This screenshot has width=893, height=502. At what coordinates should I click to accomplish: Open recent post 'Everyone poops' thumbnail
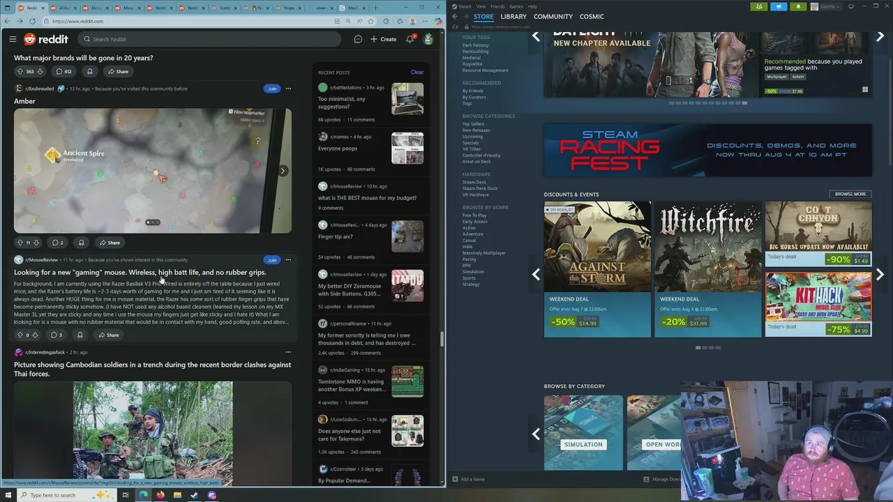(407, 148)
